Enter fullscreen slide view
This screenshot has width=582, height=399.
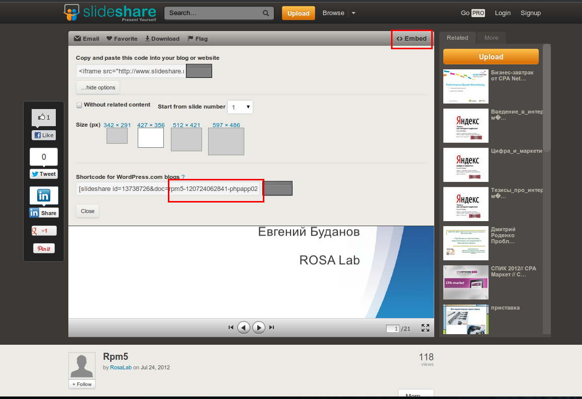tap(425, 328)
